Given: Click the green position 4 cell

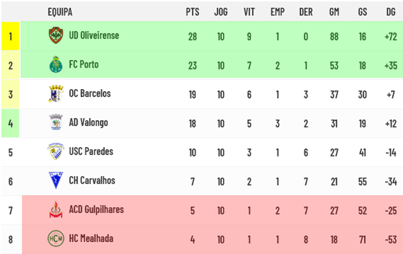Looking at the screenshot, I should tap(10, 123).
